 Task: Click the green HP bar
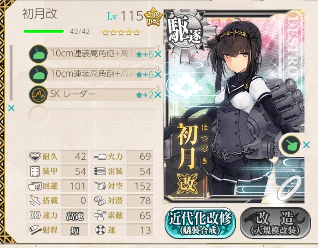(x=44, y=31)
